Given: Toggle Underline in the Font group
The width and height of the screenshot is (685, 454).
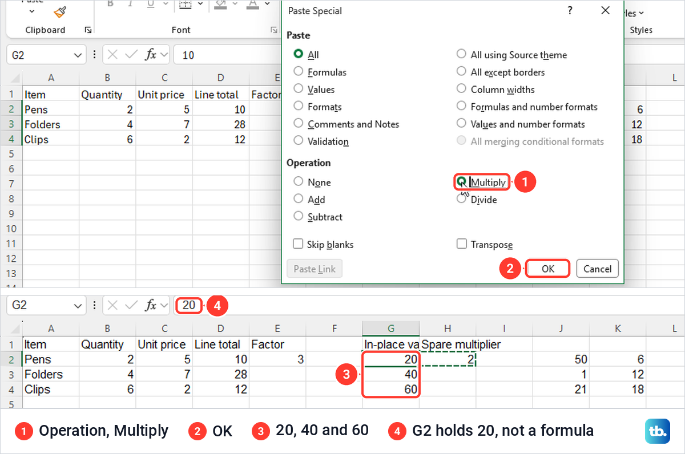Looking at the screenshot, I should (150, 5).
